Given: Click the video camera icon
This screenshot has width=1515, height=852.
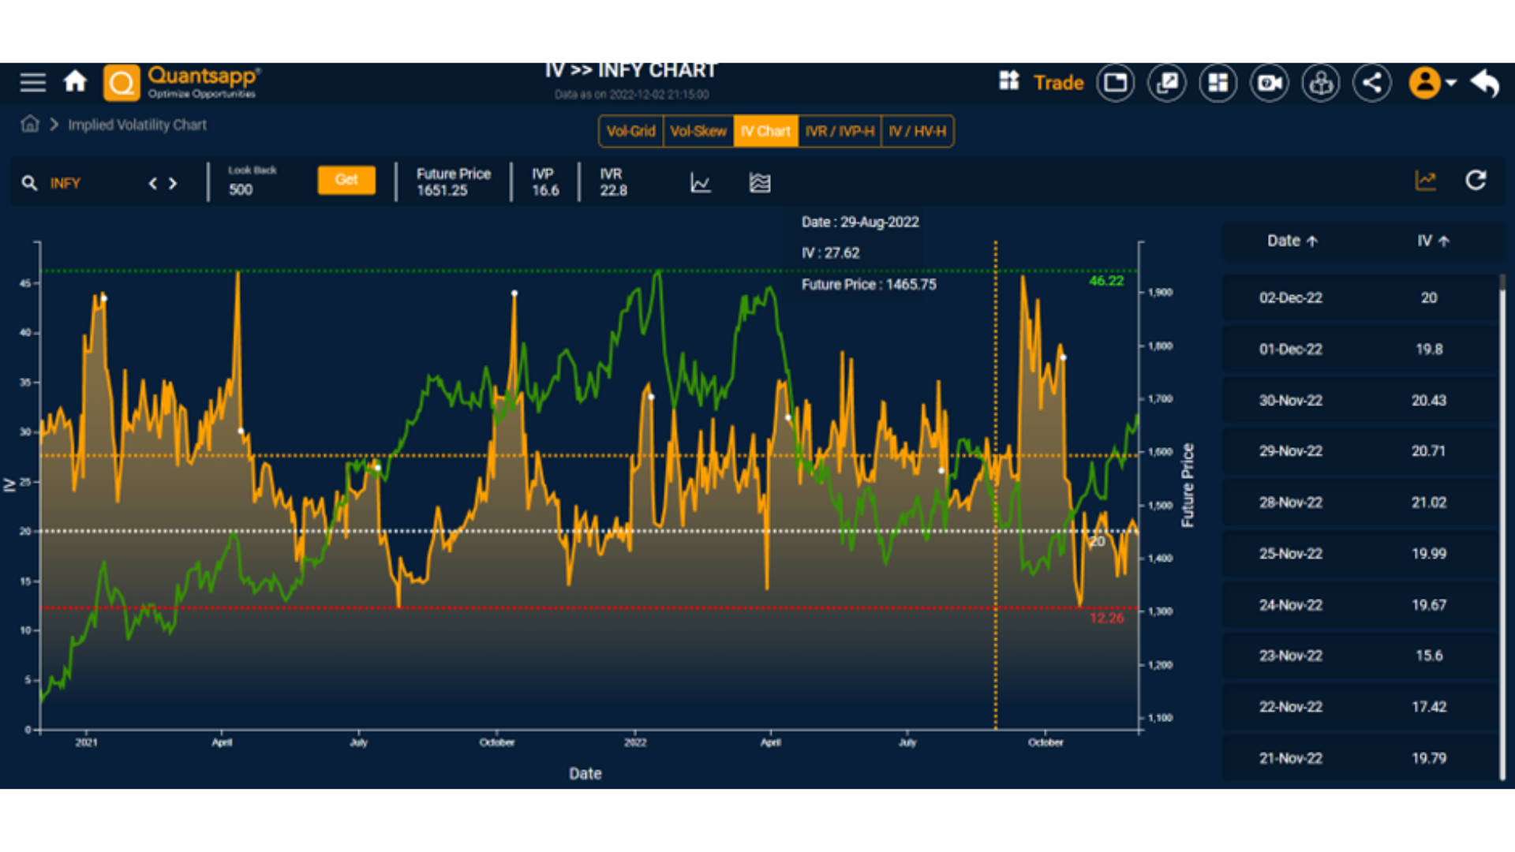Looking at the screenshot, I should (1270, 82).
